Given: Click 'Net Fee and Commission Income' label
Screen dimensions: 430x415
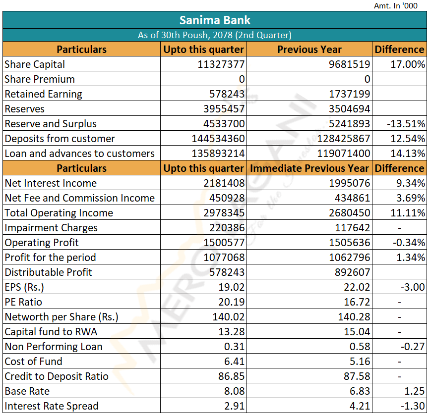Looking at the screenshot, I should (x=80, y=198).
